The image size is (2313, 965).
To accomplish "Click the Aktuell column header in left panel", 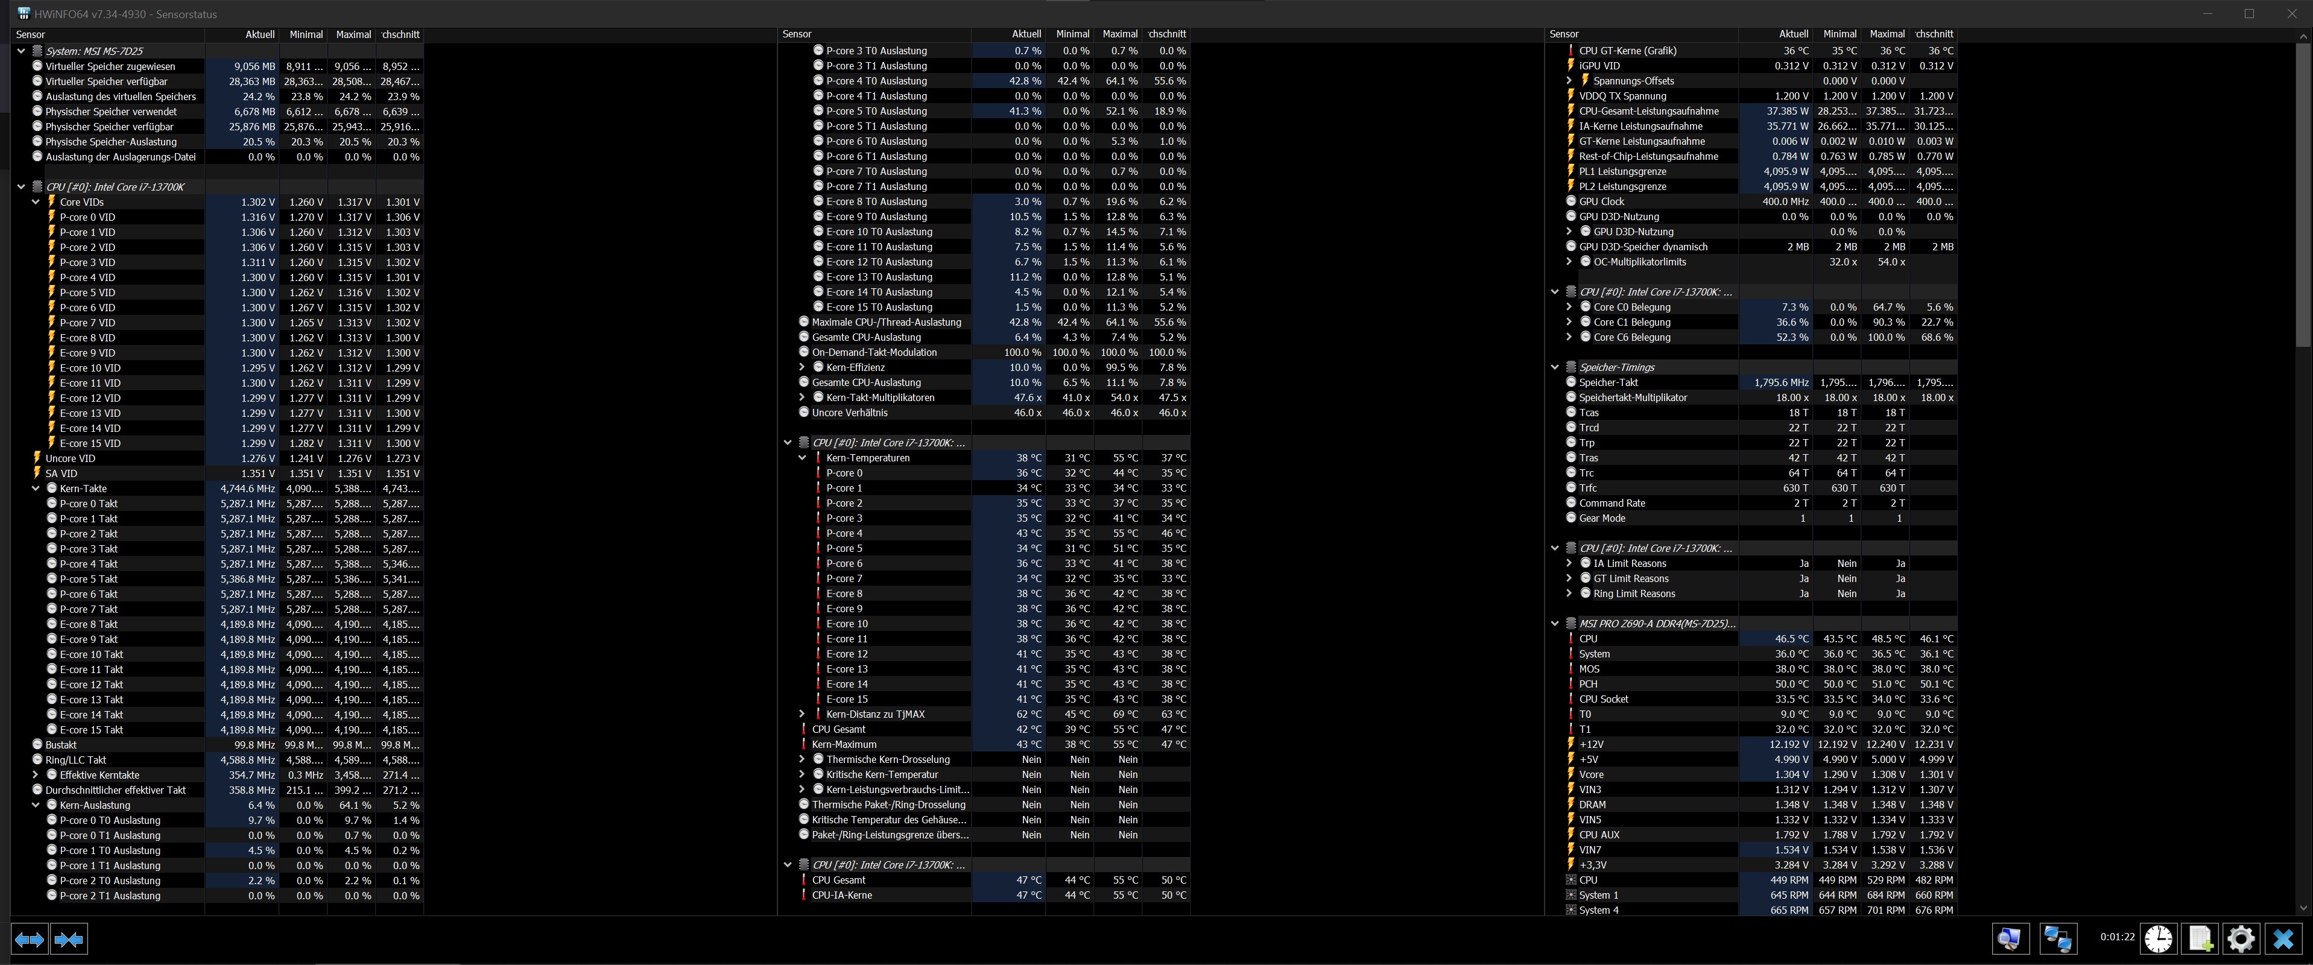I will (259, 34).
